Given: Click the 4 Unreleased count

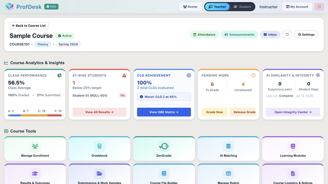Looking at the screenshot, I should [x=243, y=84].
